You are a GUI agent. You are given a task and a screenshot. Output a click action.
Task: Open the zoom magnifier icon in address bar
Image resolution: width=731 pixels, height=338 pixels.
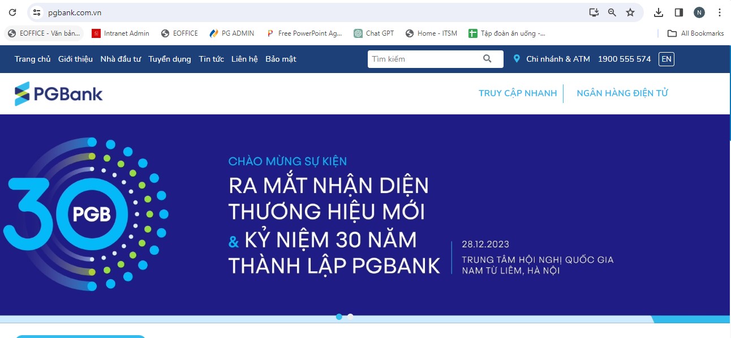pyautogui.click(x=612, y=12)
